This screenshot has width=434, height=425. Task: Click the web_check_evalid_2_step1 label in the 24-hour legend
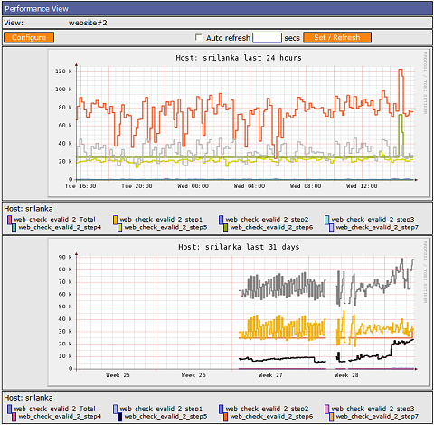pos(161,220)
